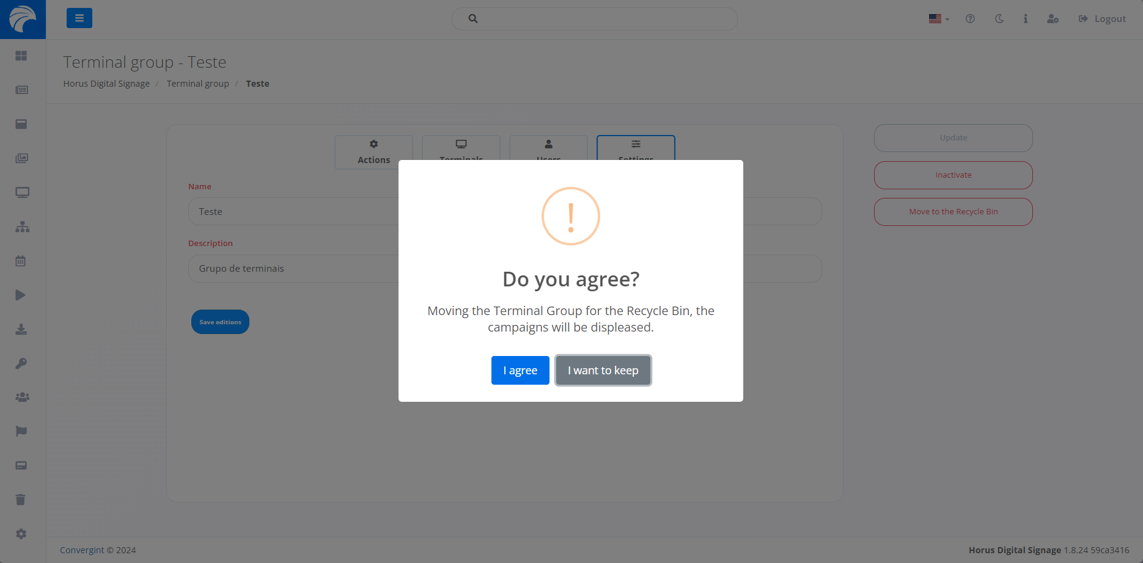
Task: Open the users group sidebar icon
Action: point(22,397)
